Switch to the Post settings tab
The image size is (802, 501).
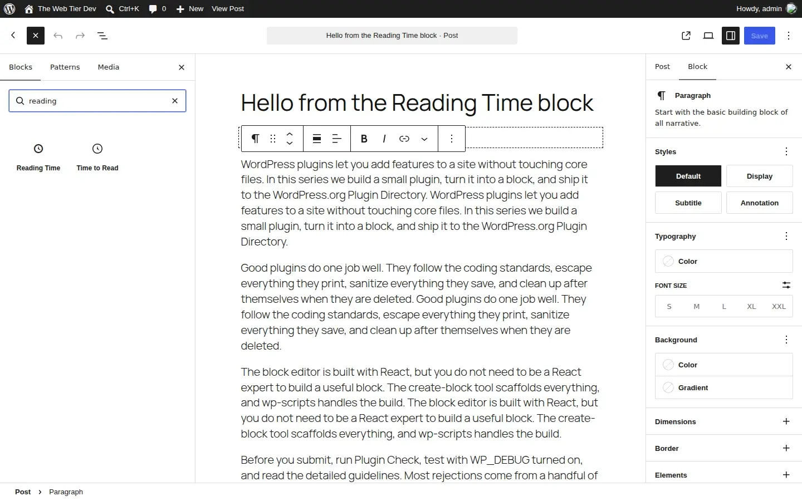point(662,67)
